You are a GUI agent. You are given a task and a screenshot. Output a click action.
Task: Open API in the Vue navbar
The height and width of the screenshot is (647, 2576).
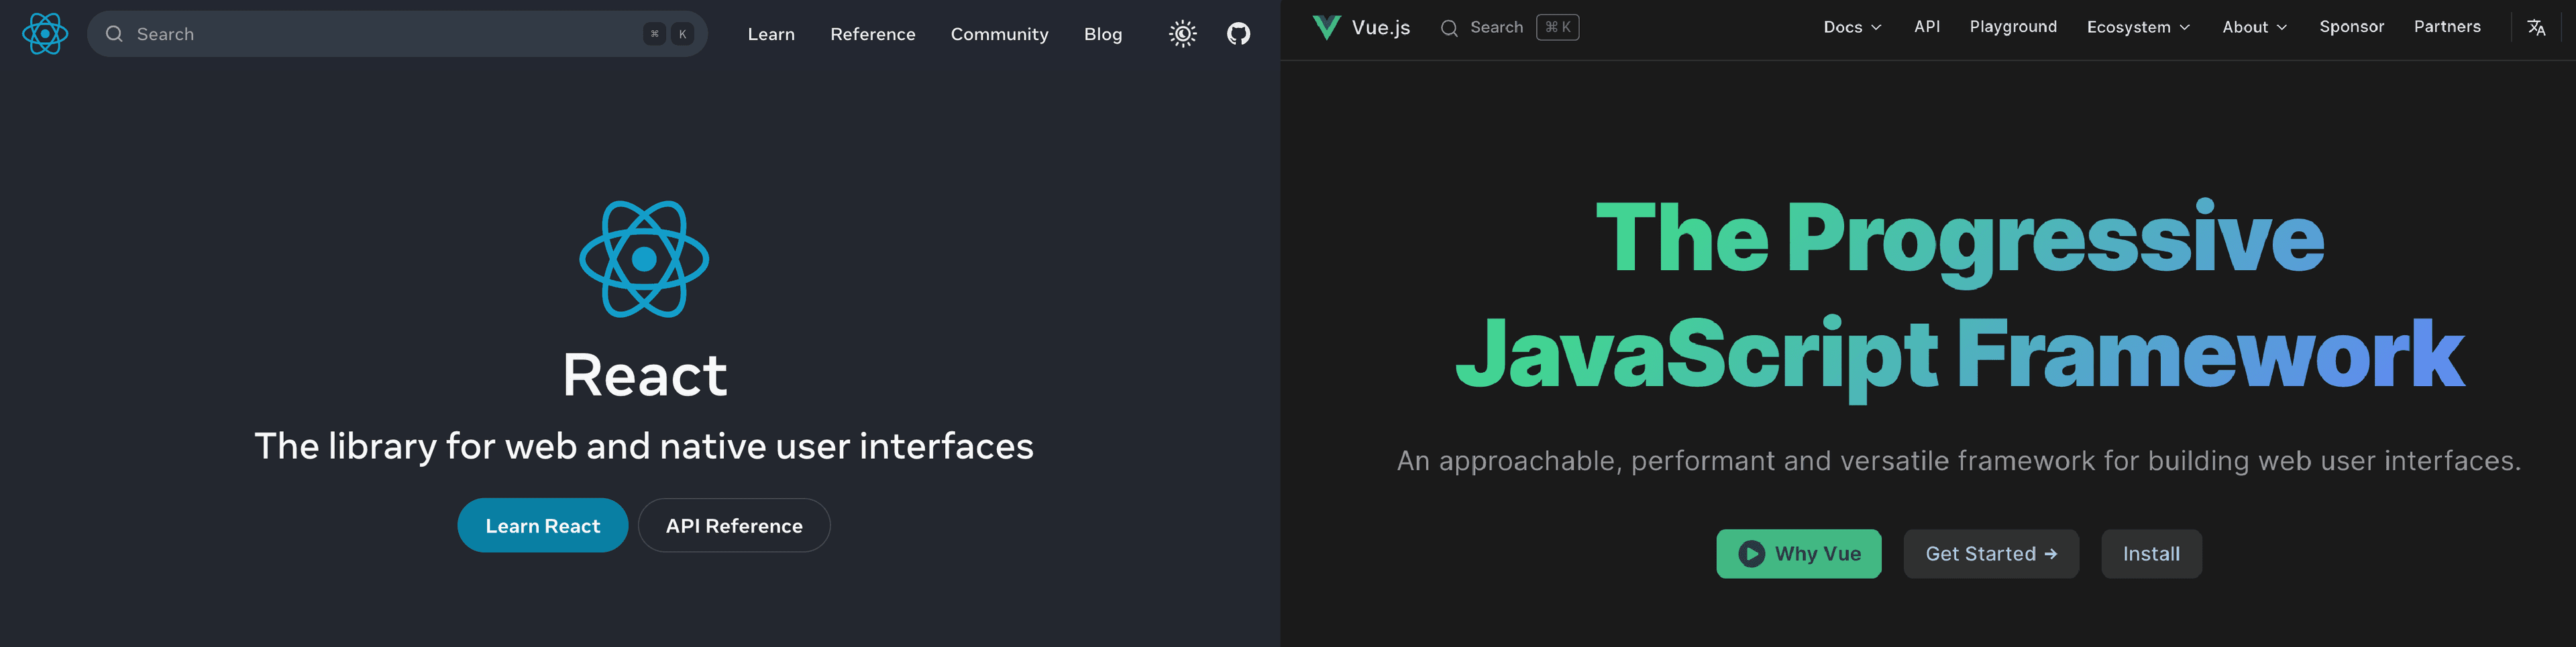coord(1927,27)
